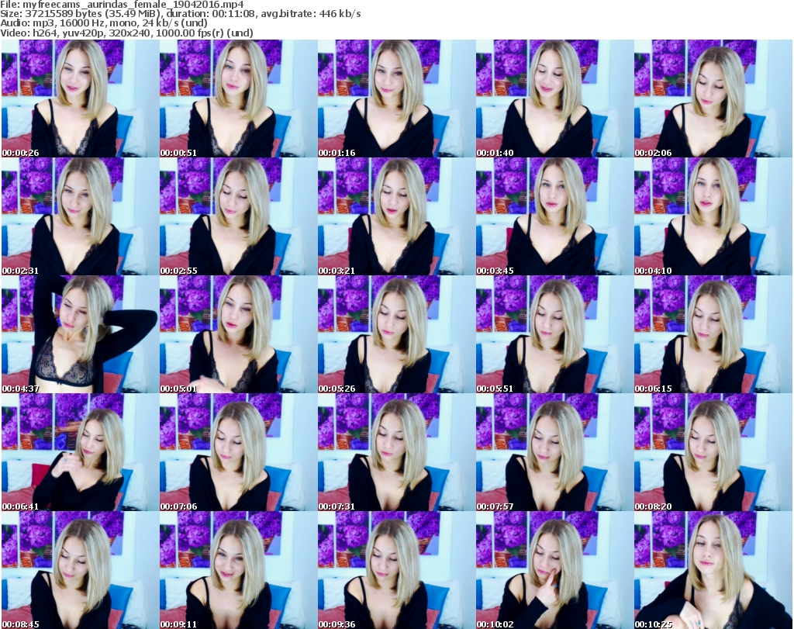Image resolution: width=794 pixels, height=629 pixels.
Task: Select the thumbnail frame stamped 00:03:45
Action: point(554,216)
